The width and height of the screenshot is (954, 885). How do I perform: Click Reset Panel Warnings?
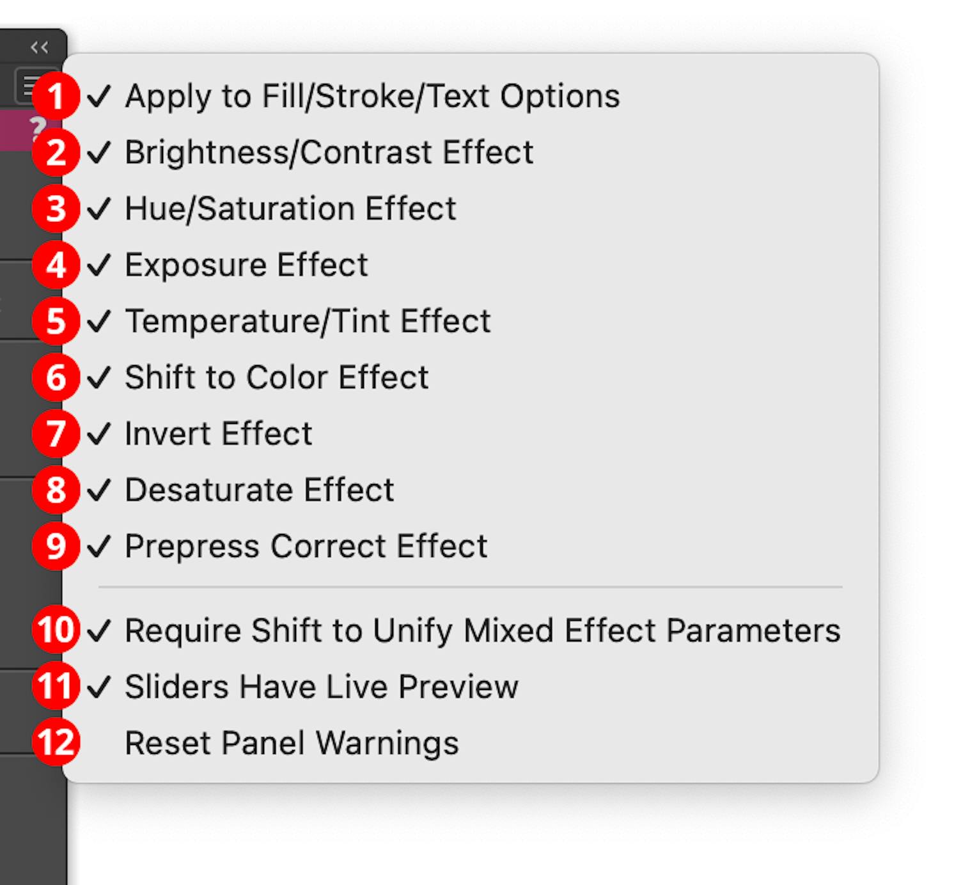(292, 742)
